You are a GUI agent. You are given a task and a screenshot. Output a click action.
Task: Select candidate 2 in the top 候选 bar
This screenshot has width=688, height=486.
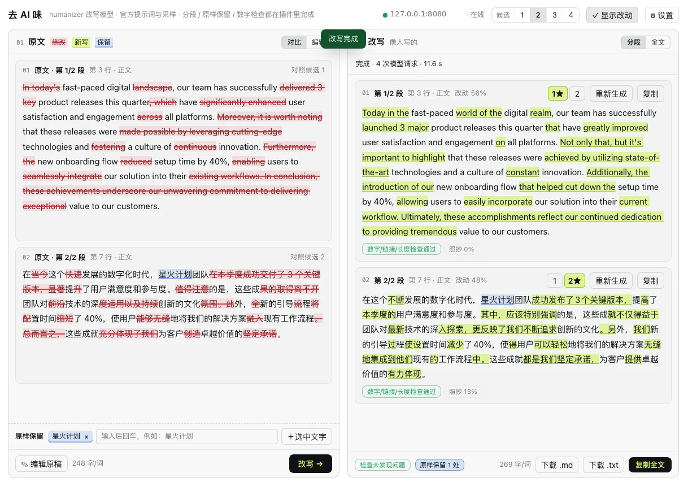click(538, 15)
